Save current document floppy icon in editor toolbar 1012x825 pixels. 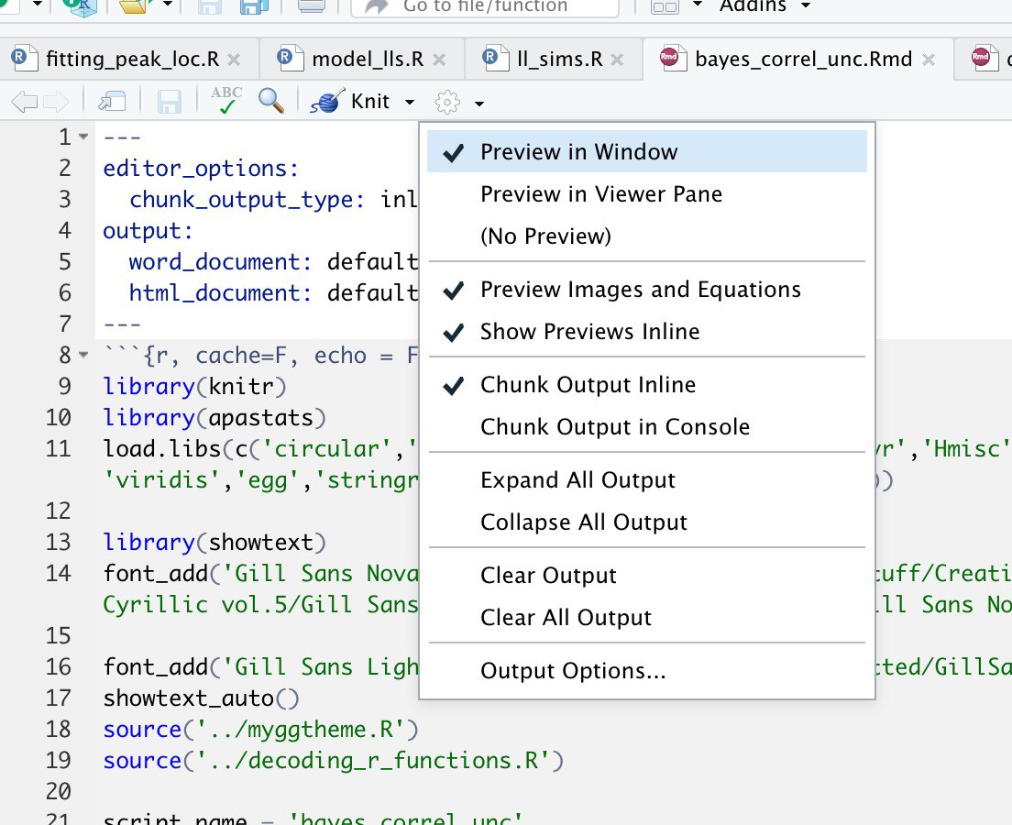tap(169, 102)
